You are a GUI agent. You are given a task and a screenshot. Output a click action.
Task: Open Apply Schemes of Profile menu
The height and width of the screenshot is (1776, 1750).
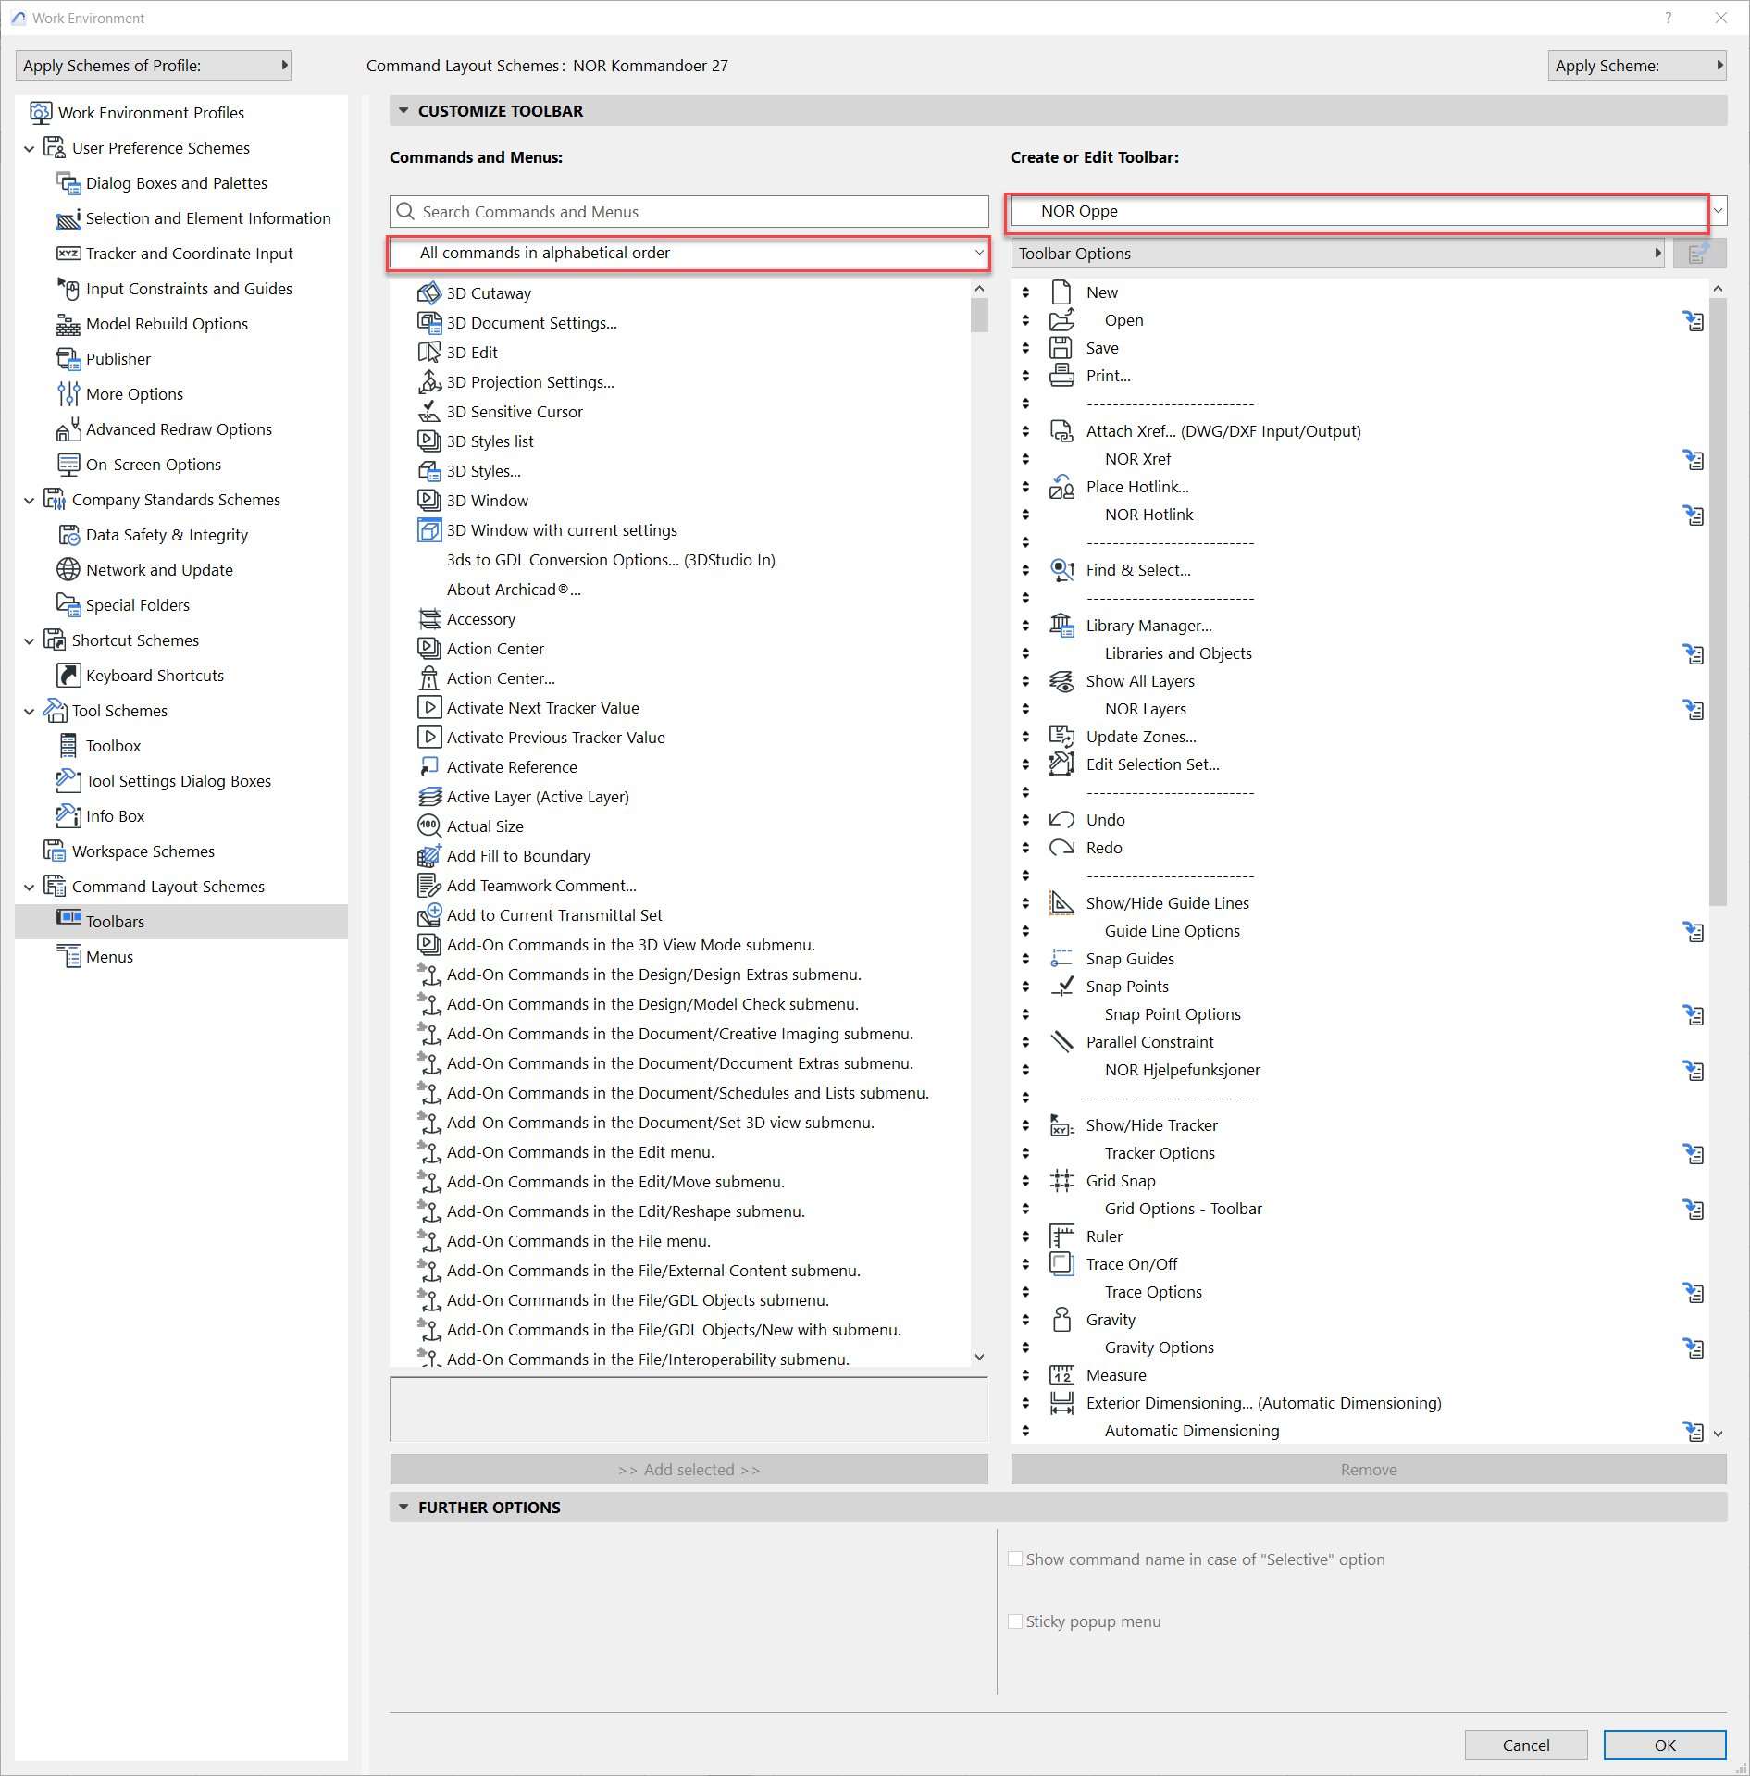pyautogui.click(x=154, y=66)
